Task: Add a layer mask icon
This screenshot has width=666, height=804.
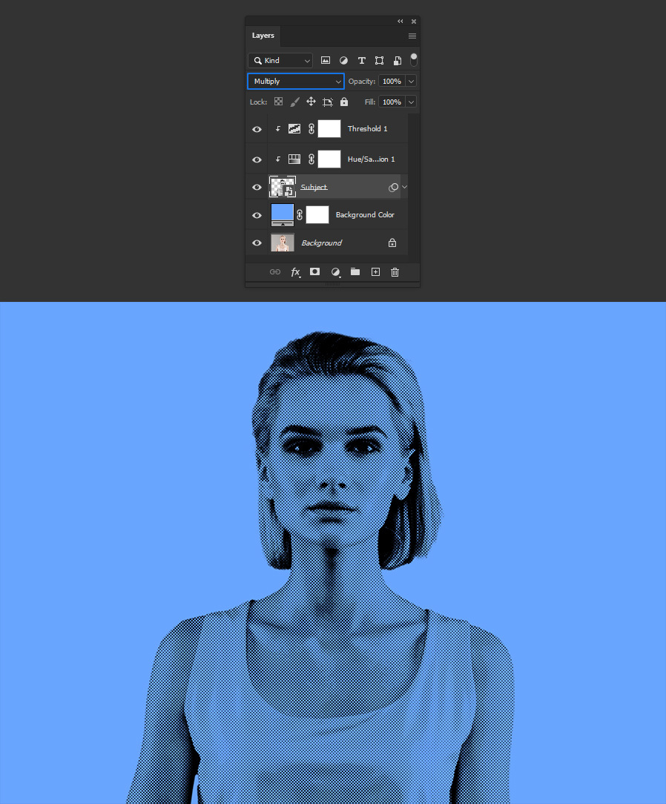Action: click(x=314, y=271)
